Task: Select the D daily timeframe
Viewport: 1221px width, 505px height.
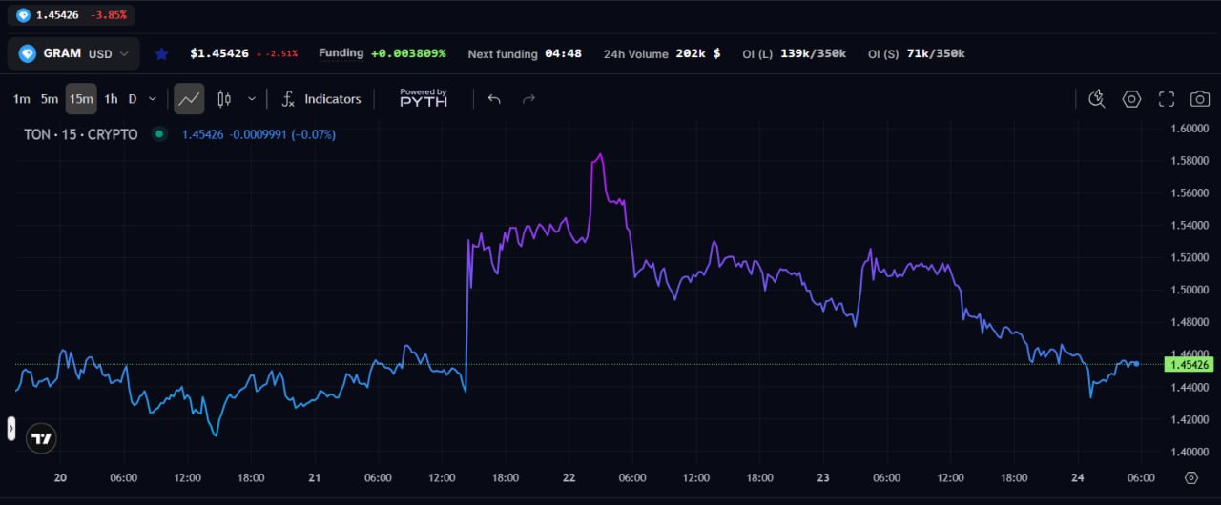Action: pyautogui.click(x=133, y=99)
